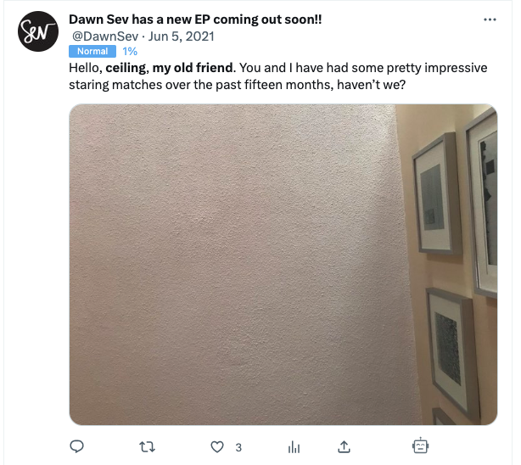Click bold text 'ceiling, my old friend'
Viewport: 521px width, 465px height.
(x=171, y=68)
